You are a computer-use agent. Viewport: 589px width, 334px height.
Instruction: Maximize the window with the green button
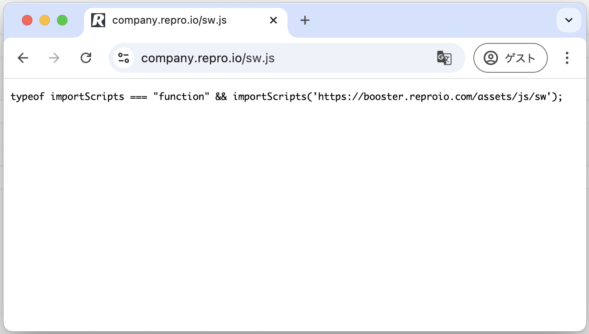coord(62,20)
